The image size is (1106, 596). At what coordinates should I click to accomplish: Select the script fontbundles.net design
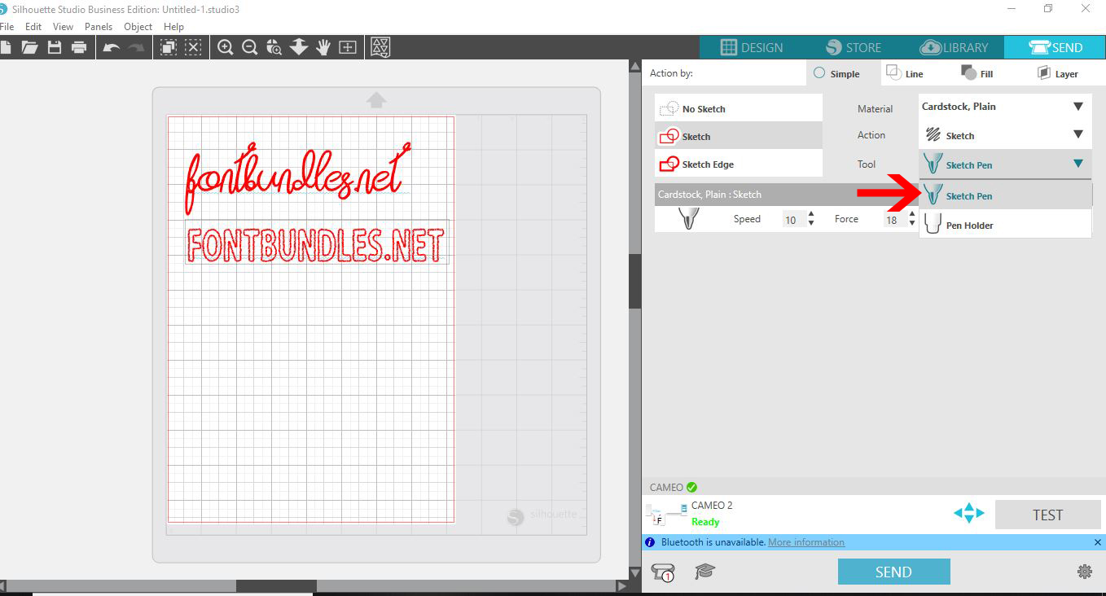click(297, 178)
